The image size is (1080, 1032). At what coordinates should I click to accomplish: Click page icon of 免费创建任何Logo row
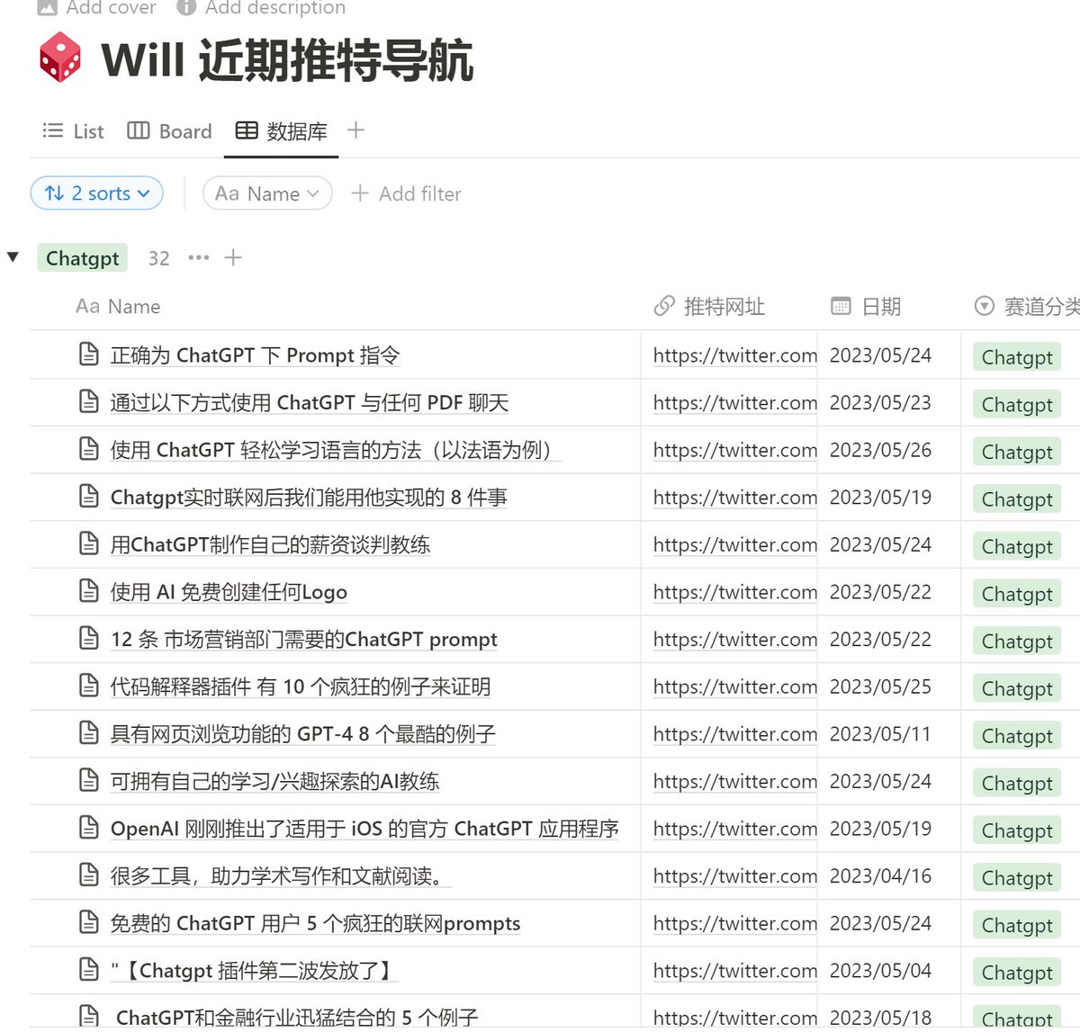pyautogui.click(x=89, y=591)
